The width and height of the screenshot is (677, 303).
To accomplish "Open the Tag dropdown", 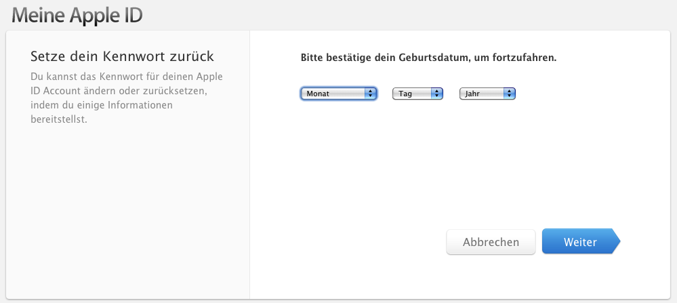I will [417, 94].
